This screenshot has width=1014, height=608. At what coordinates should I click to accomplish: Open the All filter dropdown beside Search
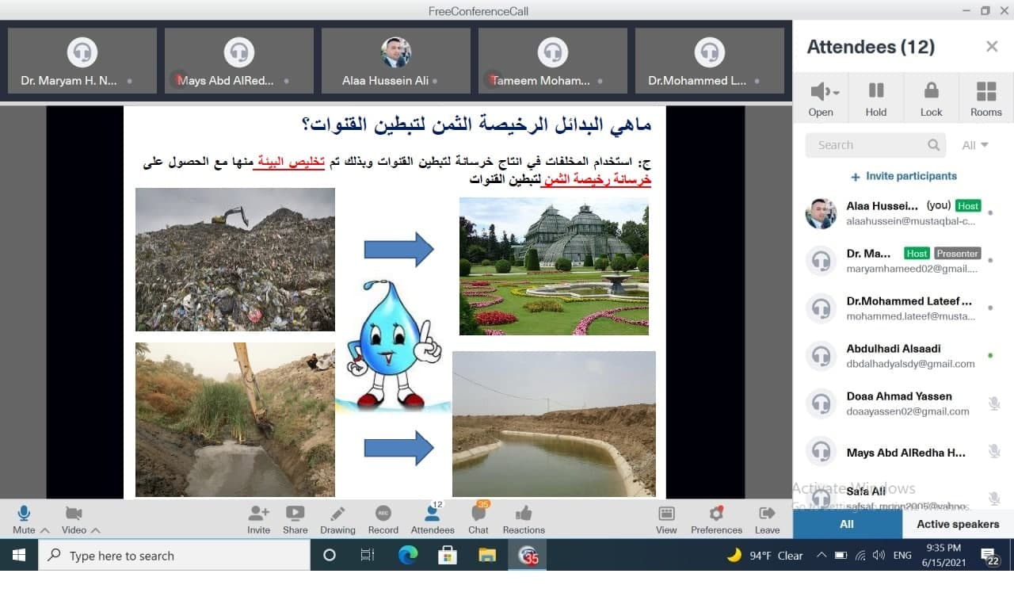click(975, 145)
